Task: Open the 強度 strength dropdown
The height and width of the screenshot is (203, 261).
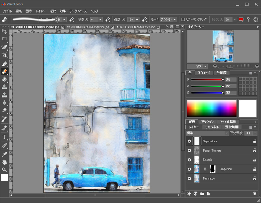Action: (x=137, y=20)
